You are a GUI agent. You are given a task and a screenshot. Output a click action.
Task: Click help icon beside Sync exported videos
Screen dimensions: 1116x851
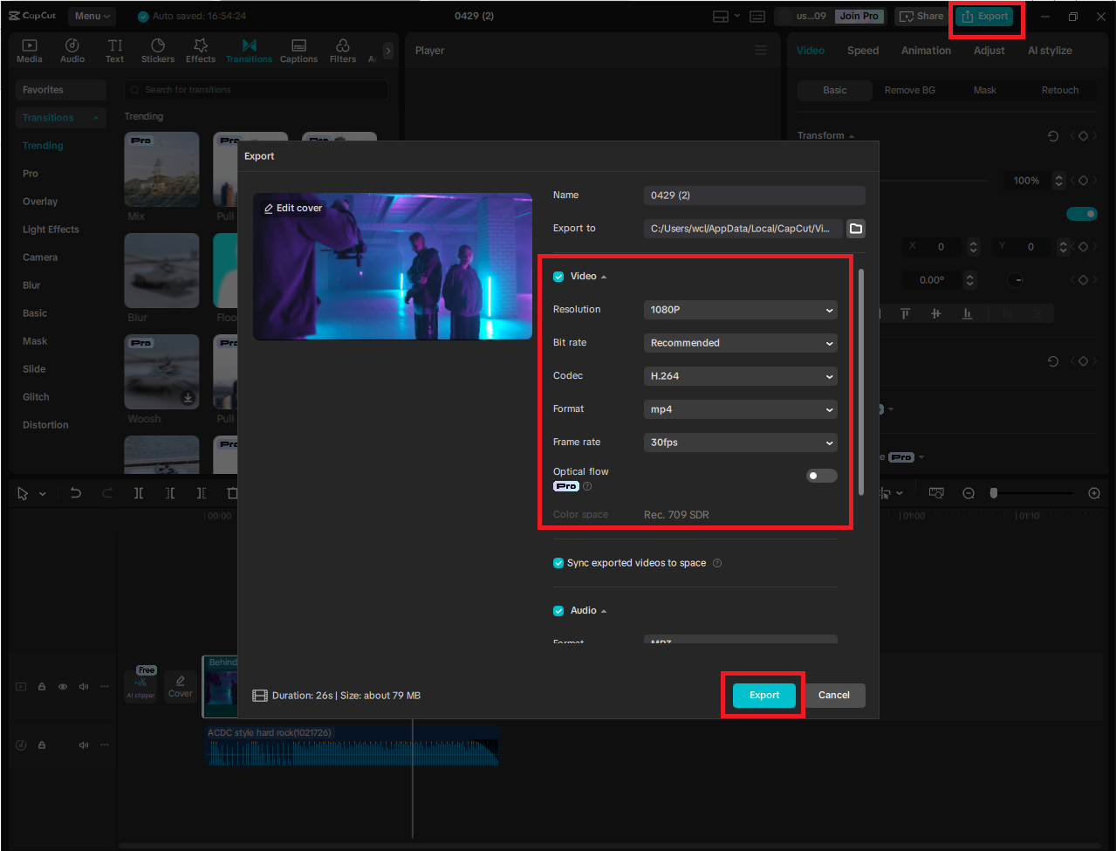[717, 563]
